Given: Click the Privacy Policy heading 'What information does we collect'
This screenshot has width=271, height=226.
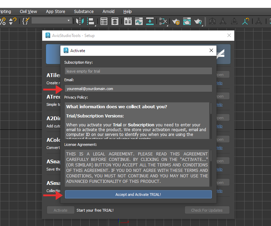Looking at the screenshot, I should [x=117, y=106].
